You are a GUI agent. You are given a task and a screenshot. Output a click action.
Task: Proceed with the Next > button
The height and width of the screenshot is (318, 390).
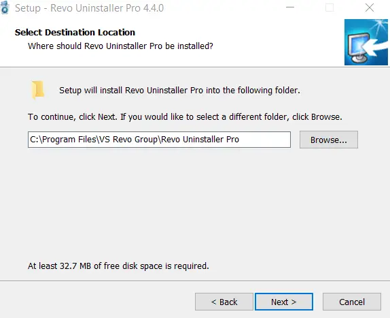[x=284, y=302]
